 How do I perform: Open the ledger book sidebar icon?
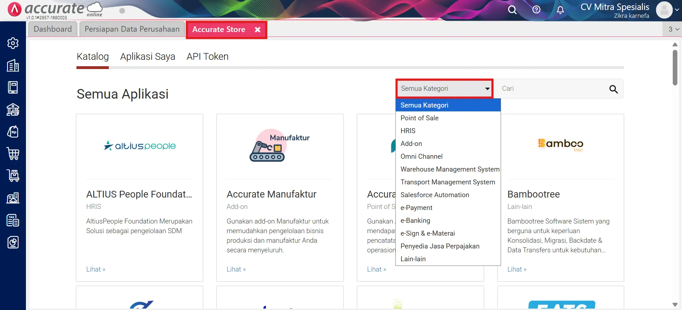click(x=13, y=88)
